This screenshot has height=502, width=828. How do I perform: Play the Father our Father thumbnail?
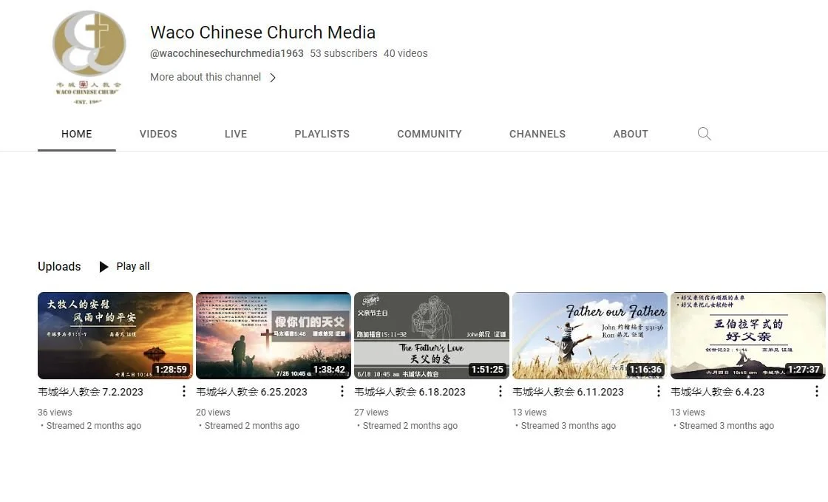tap(590, 336)
